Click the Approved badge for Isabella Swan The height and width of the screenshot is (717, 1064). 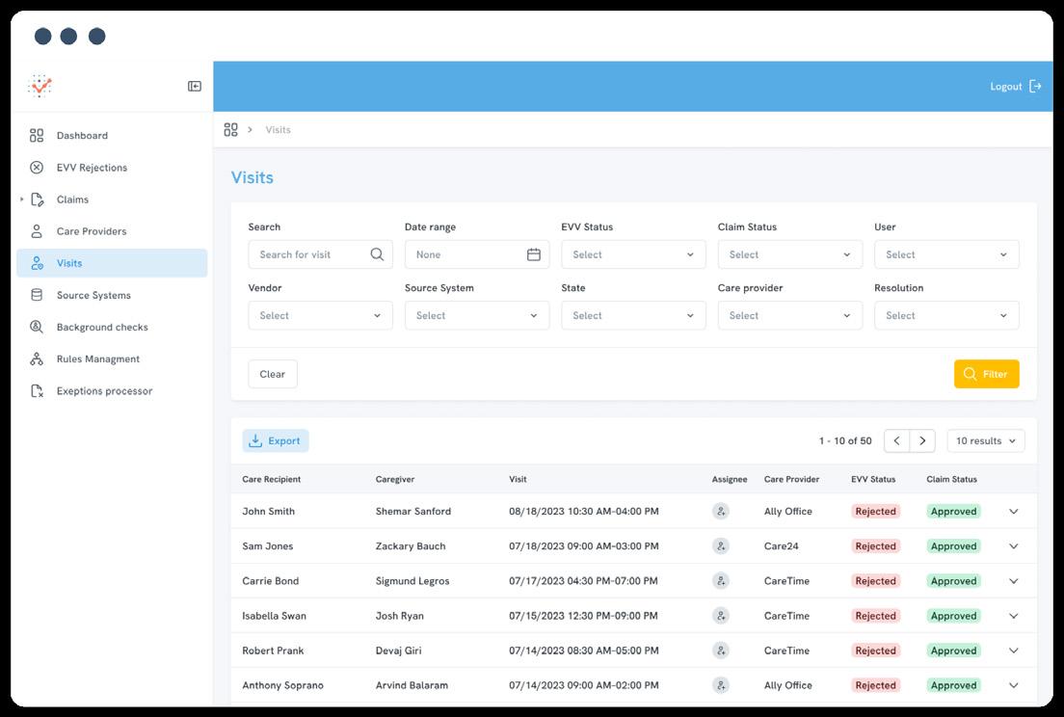[954, 616]
